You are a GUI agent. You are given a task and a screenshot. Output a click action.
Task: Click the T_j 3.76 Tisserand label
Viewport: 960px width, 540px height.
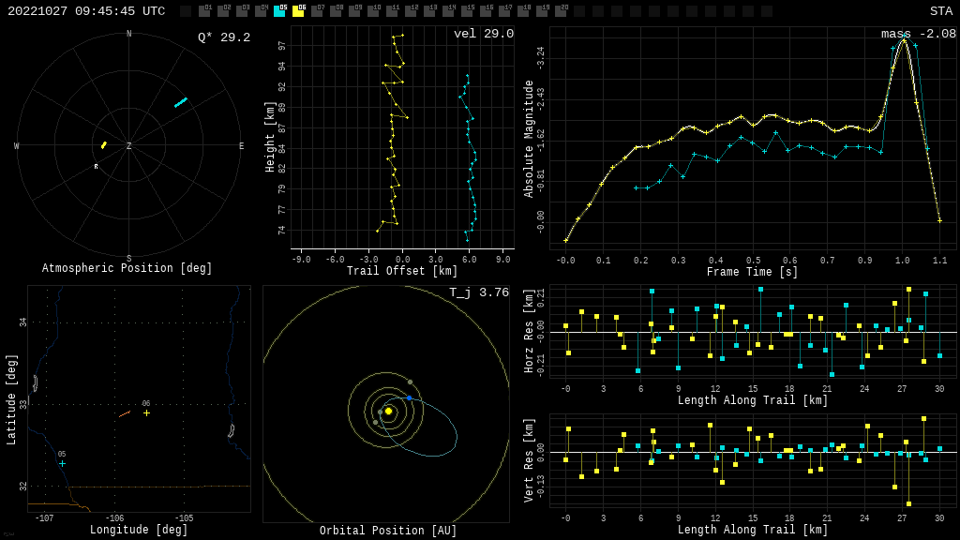(x=478, y=292)
